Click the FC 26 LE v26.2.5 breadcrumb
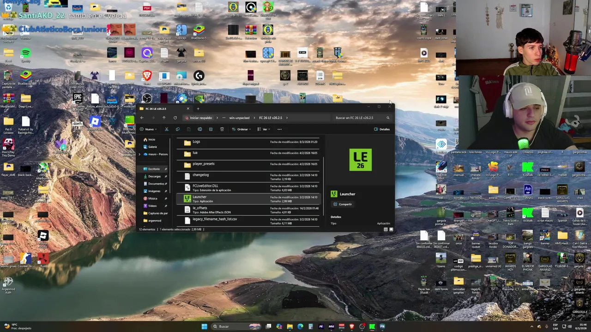Viewport: 591px width, 332px height. coord(271,118)
